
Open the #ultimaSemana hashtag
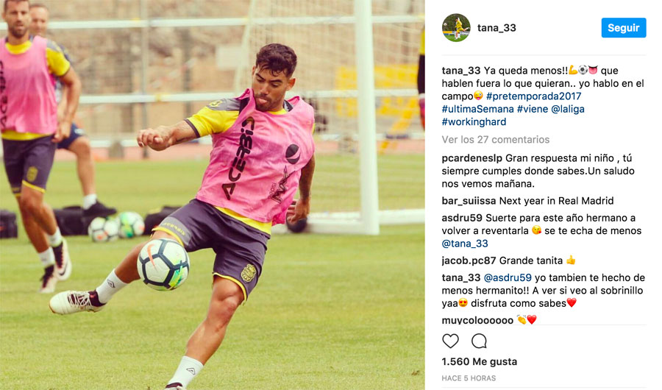[x=477, y=109]
